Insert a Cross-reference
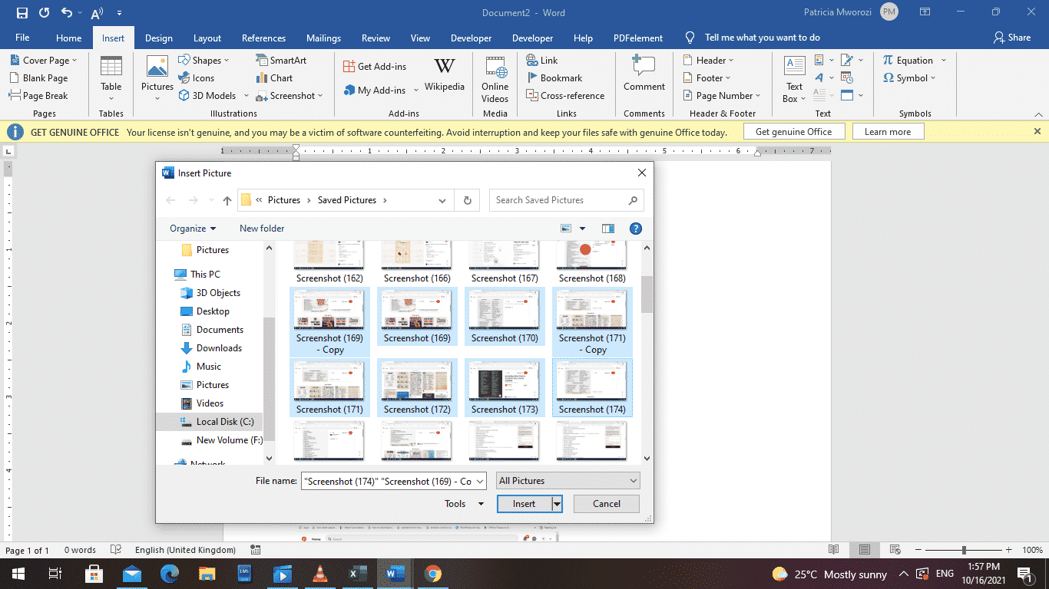This screenshot has width=1049, height=589. click(x=566, y=96)
